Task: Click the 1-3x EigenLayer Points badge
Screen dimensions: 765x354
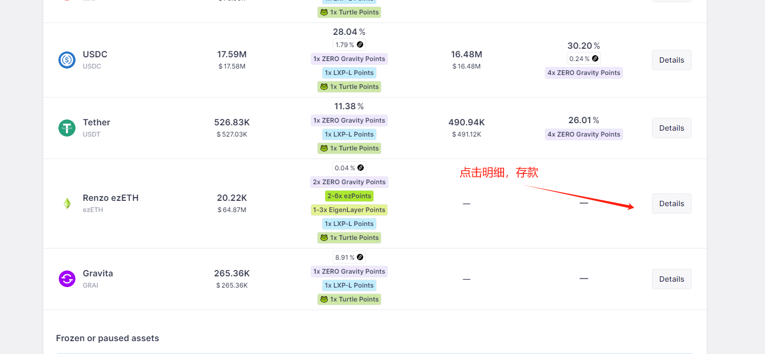Action: (349, 210)
